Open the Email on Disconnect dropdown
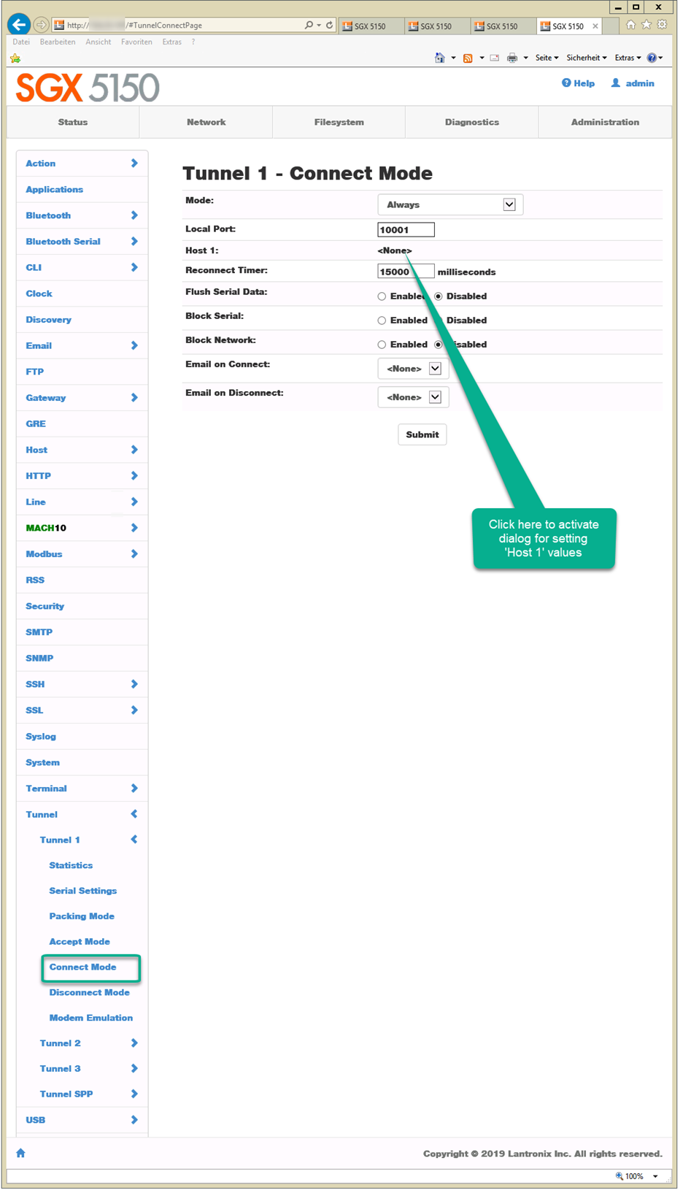This screenshot has height=1193, width=683. (413, 397)
